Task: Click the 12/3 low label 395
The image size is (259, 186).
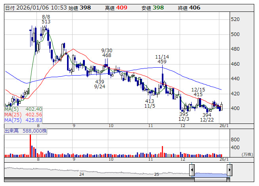Action: [184, 114]
